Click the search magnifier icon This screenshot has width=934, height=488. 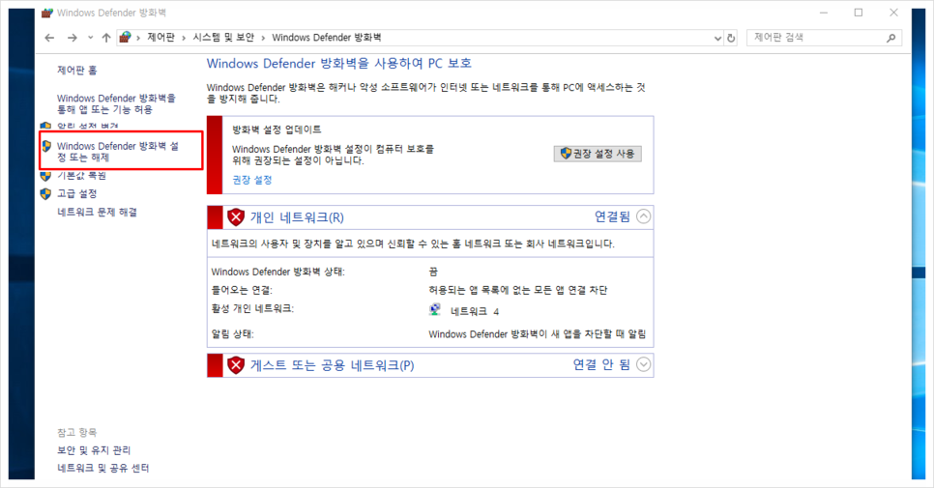(891, 38)
